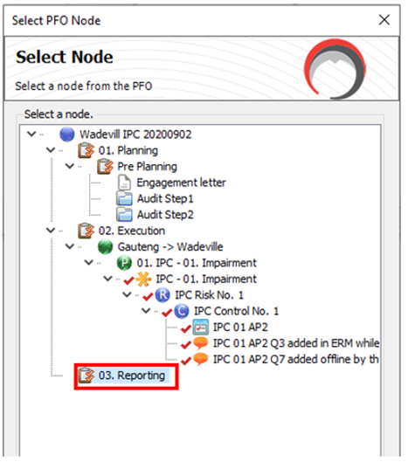Close the Select PFO Node dialog
Viewport: 408px width, 462px height.
(384, 20)
